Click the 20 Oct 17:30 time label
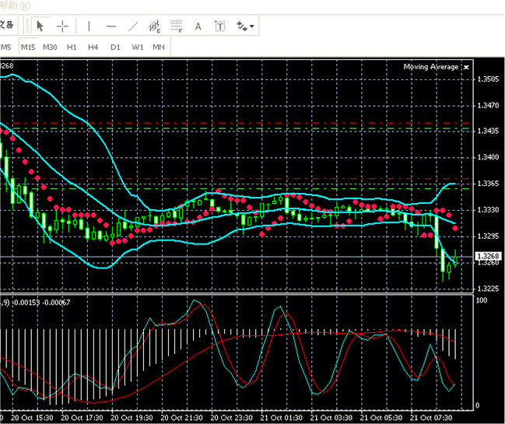 [x=82, y=418]
